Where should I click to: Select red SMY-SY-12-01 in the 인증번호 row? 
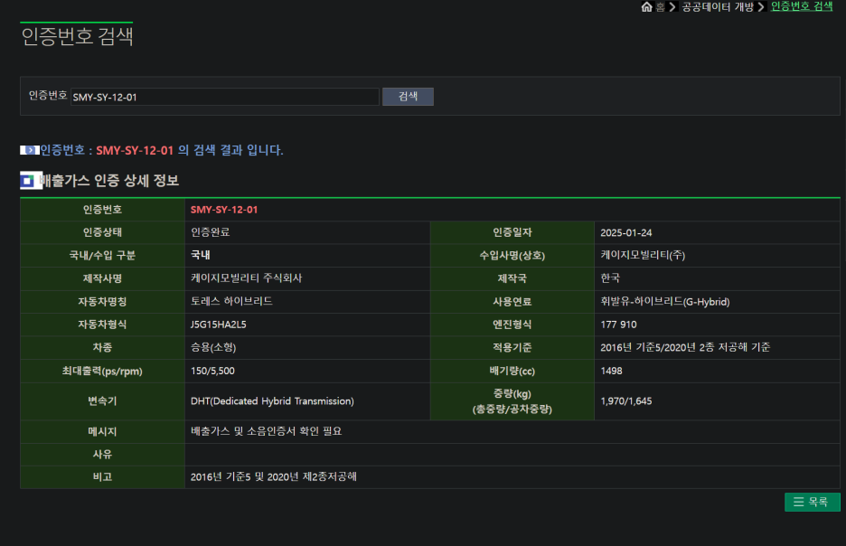tap(224, 210)
